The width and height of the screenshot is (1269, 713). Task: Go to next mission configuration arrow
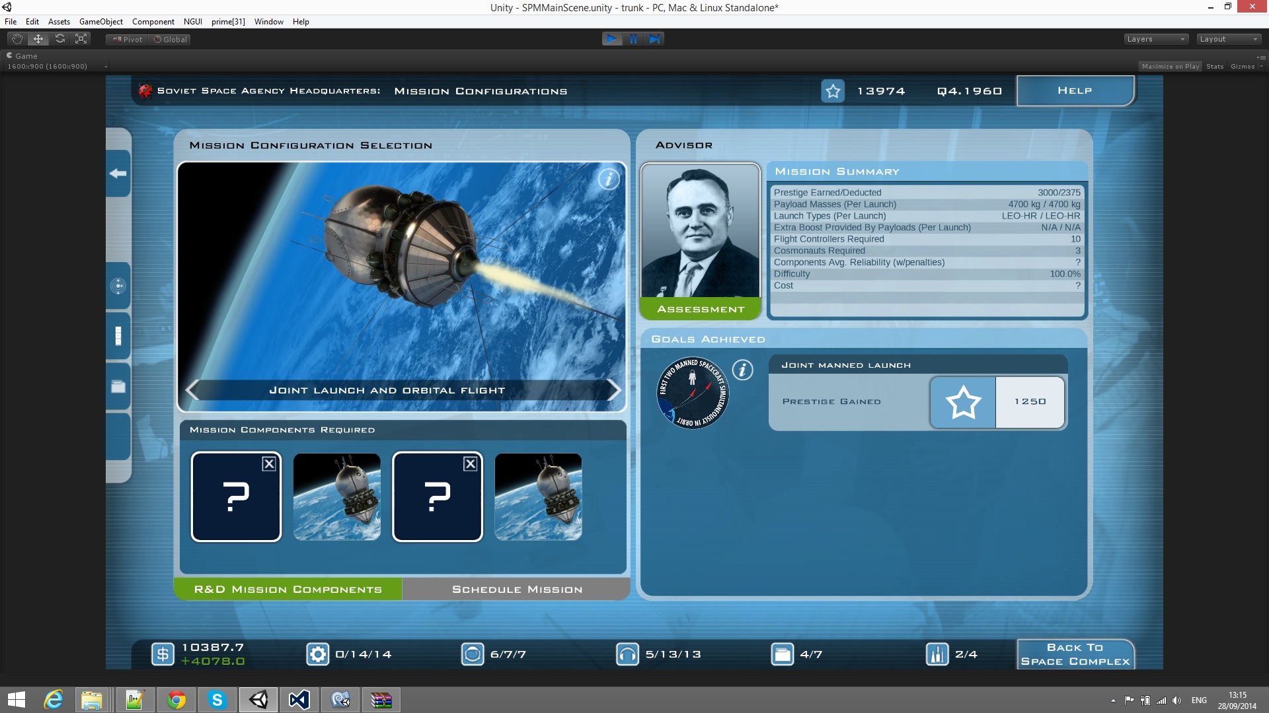point(613,390)
